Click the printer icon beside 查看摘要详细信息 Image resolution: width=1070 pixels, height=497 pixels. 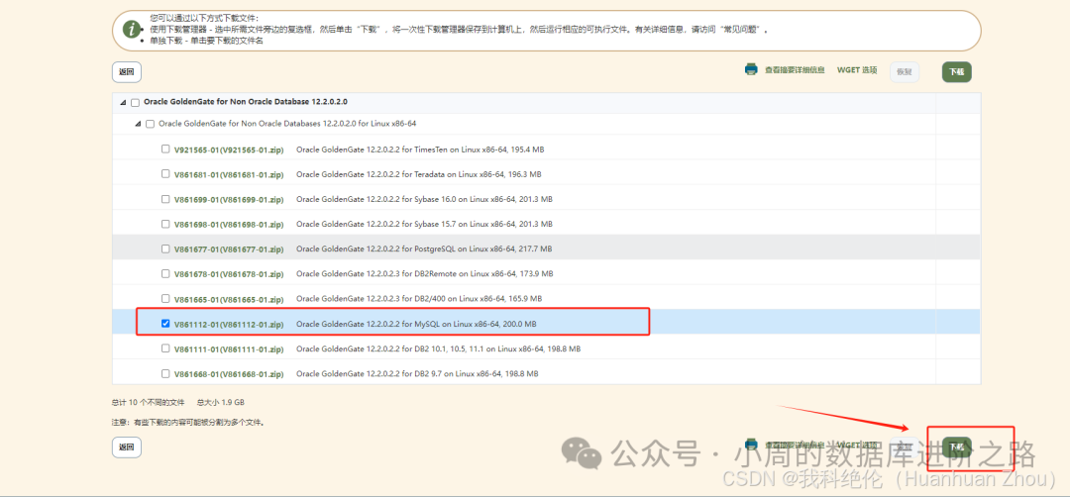click(x=751, y=69)
